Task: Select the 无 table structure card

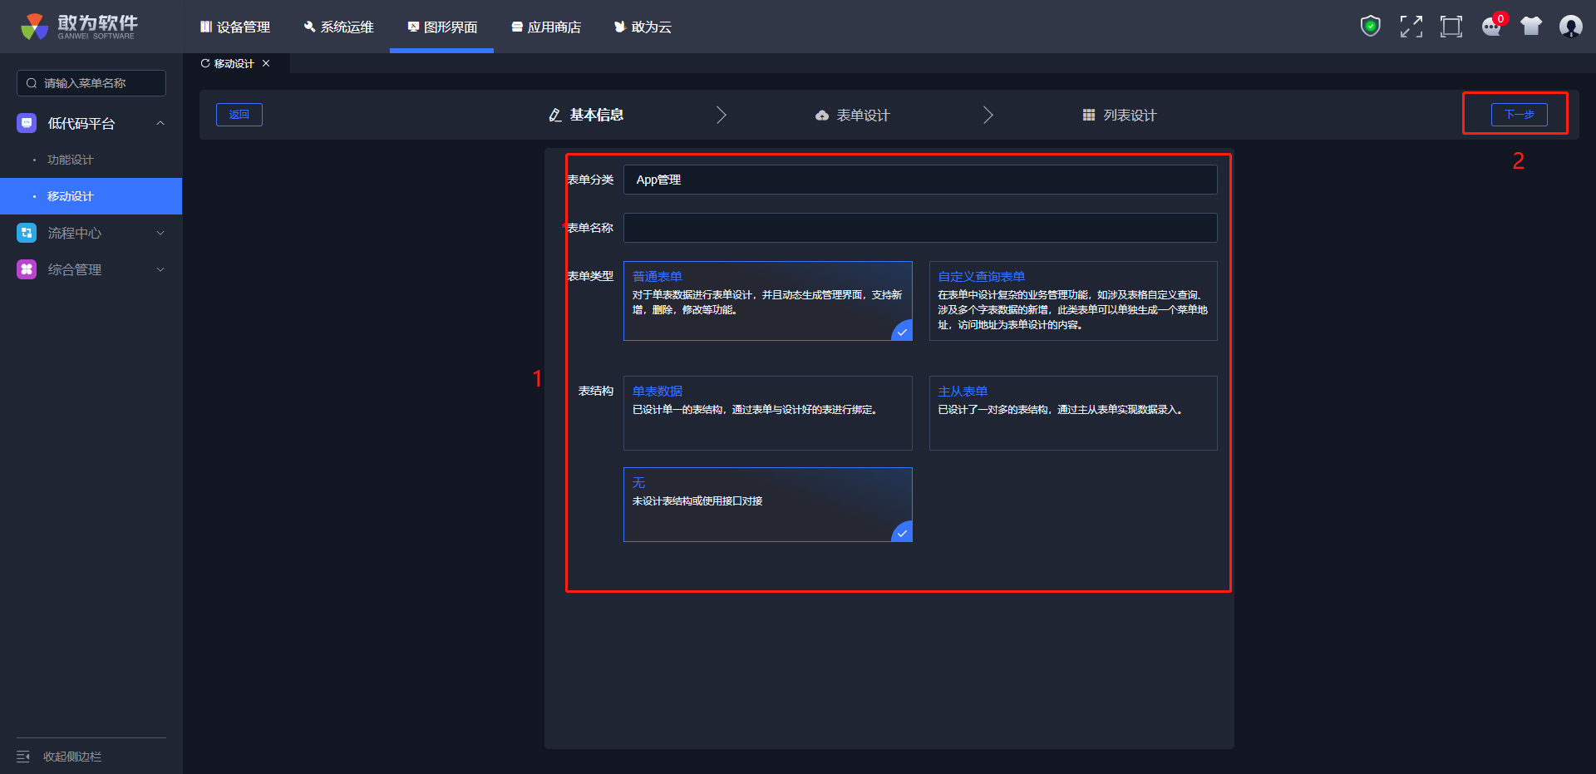Action: click(x=768, y=505)
